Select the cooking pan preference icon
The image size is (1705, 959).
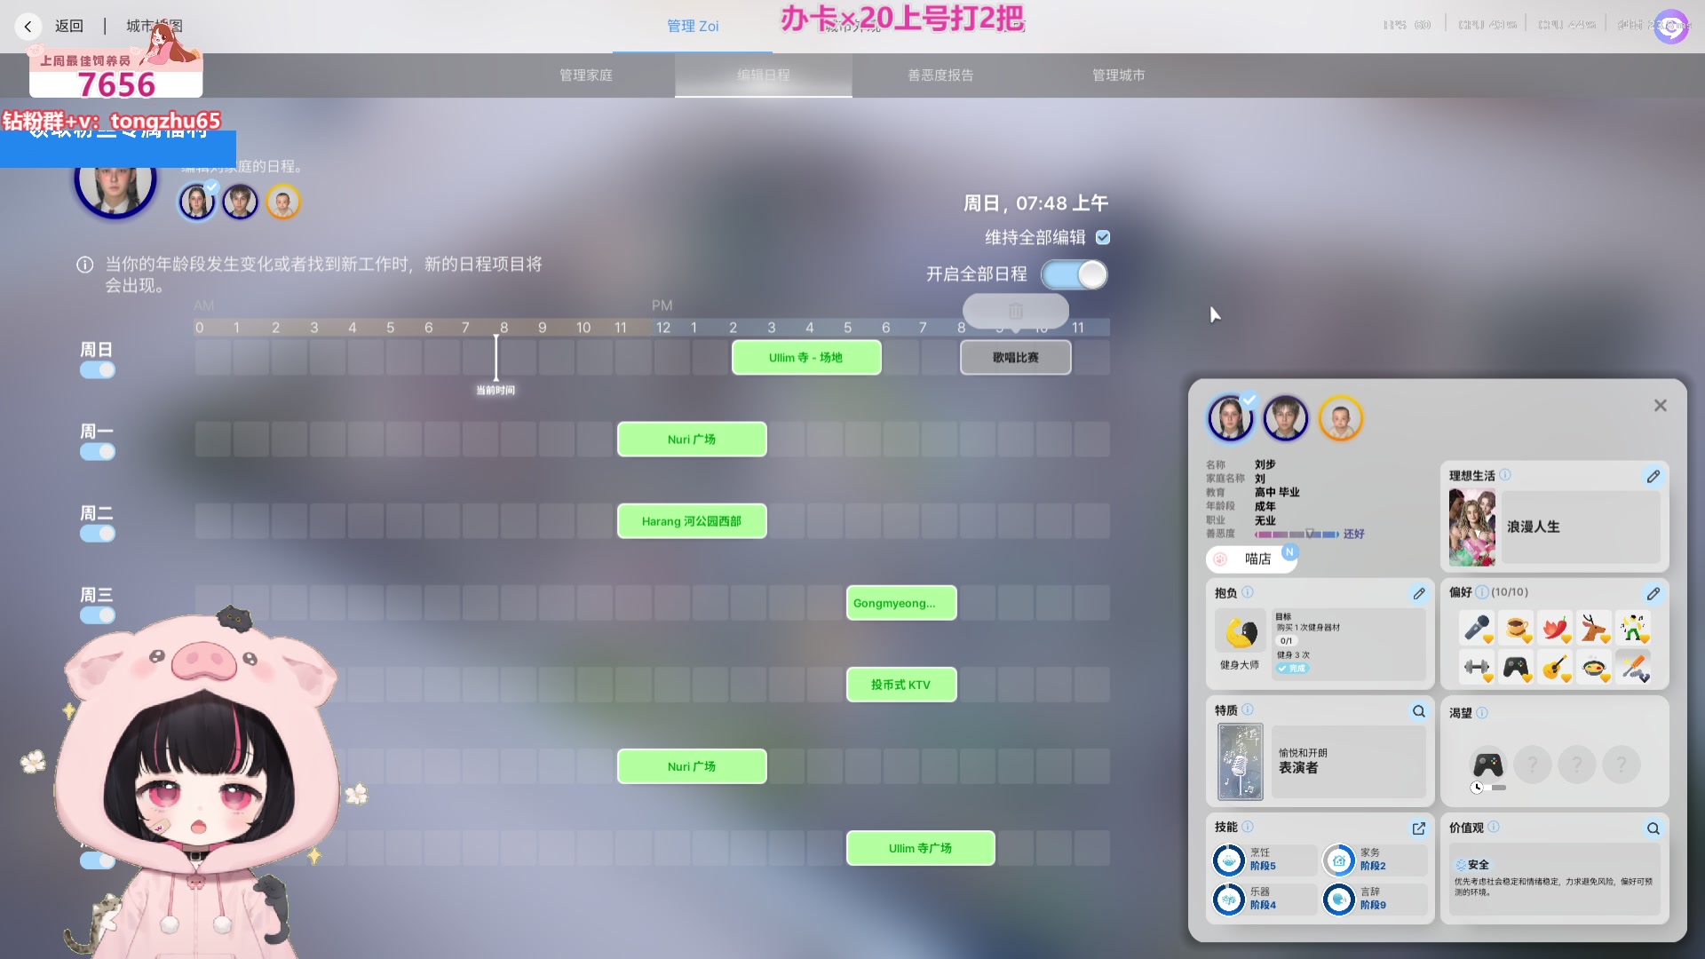click(x=1595, y=667)
